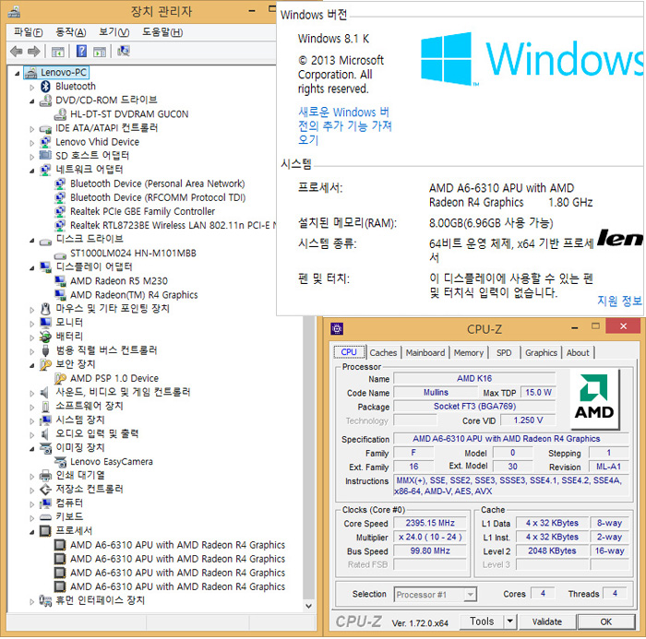Select Bluetooth Device (Personal Area Network) row

click(x=157, y=183)
